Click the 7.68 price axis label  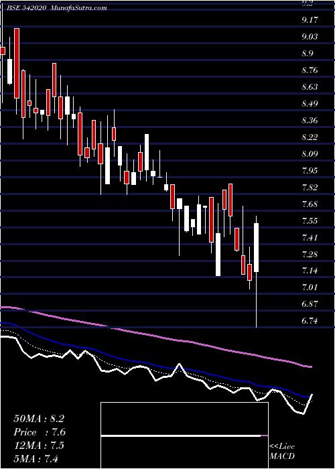pyautogui.click(x=310, y=204)
